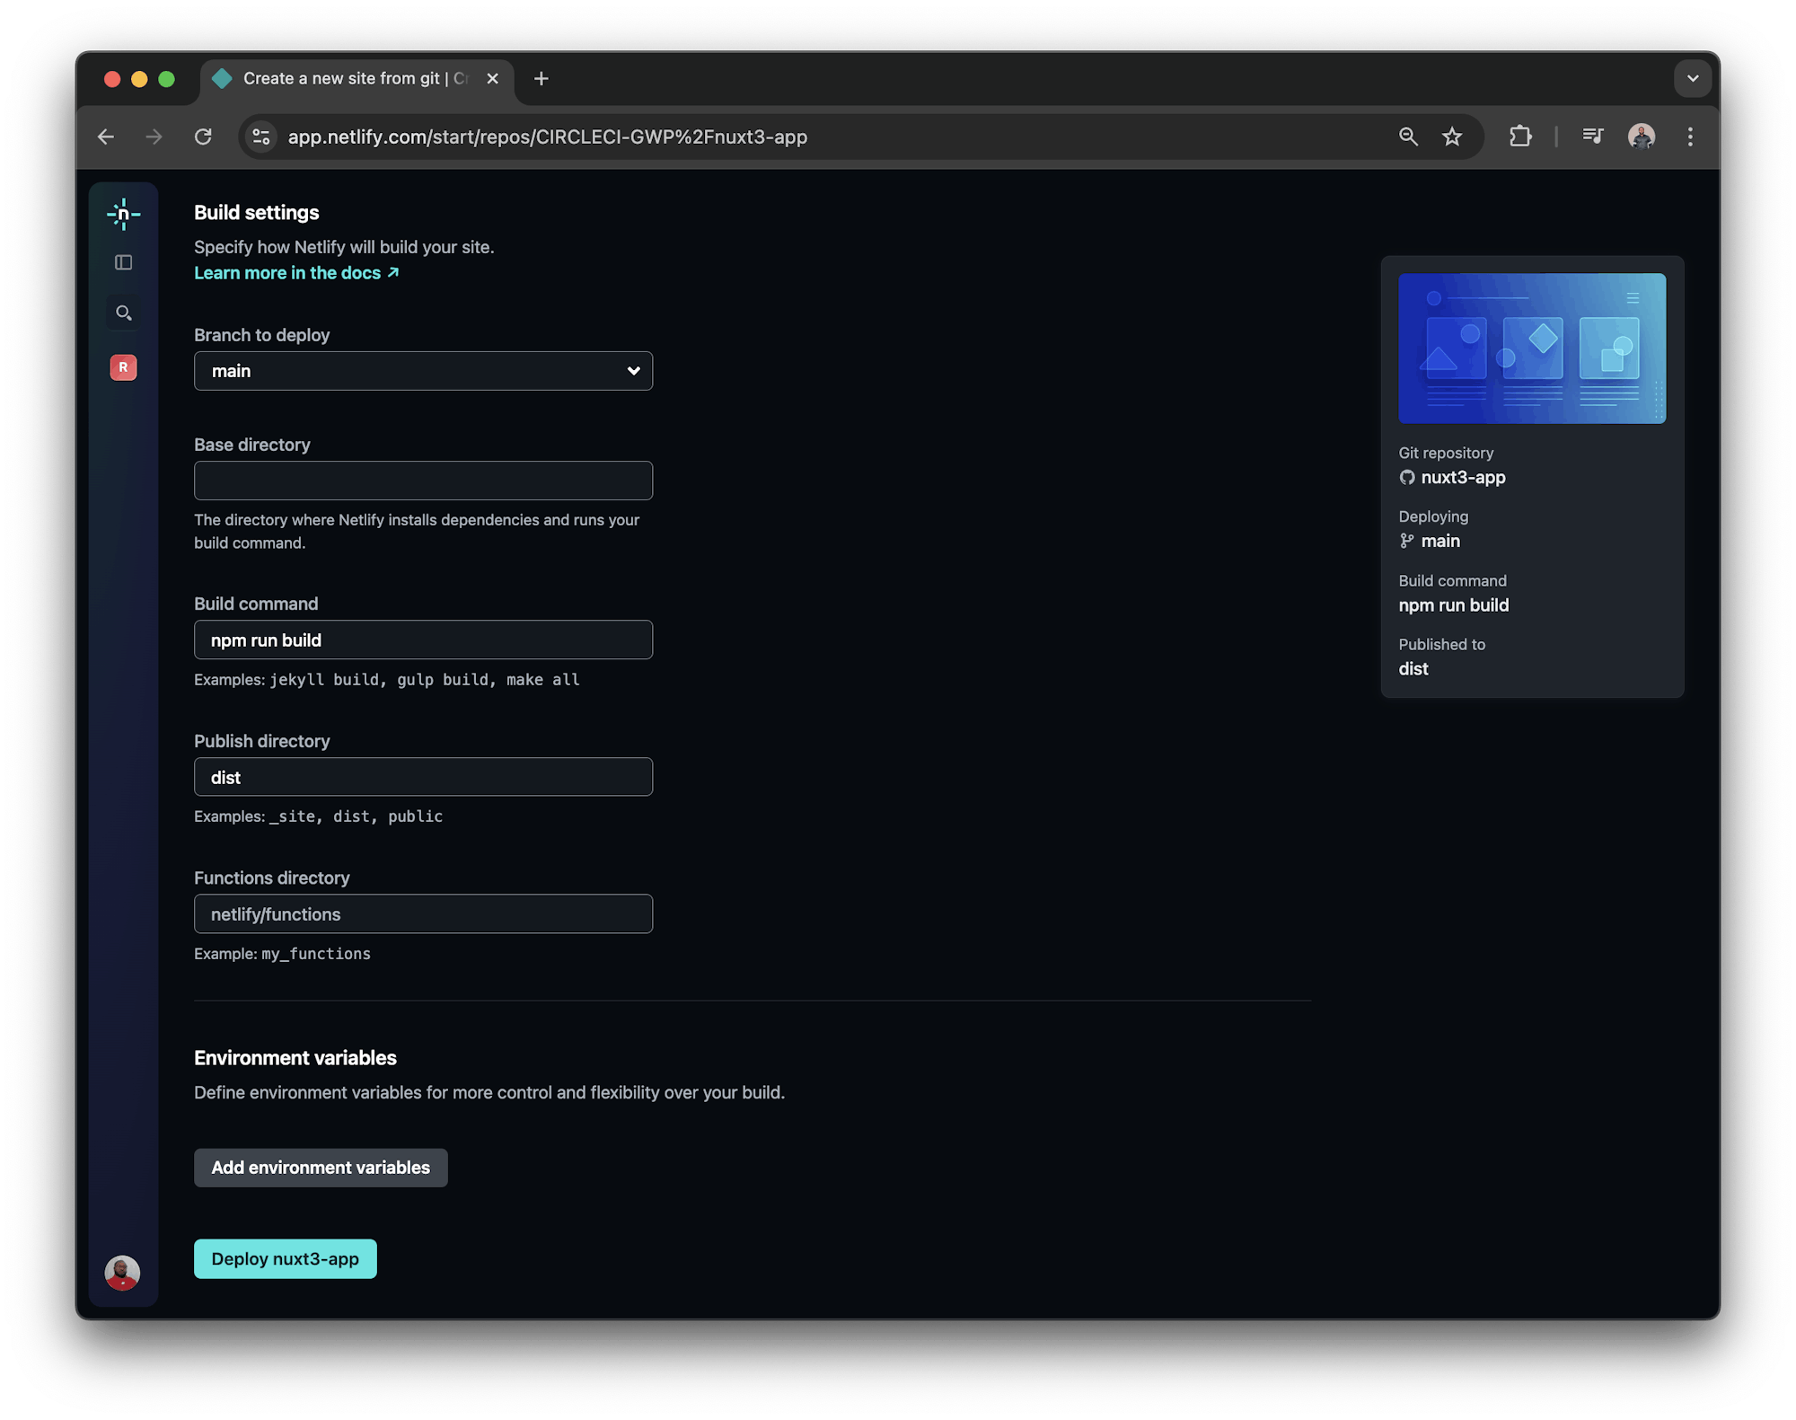
Task: Select the red R team avatar
Action: (x=123, y=367)
